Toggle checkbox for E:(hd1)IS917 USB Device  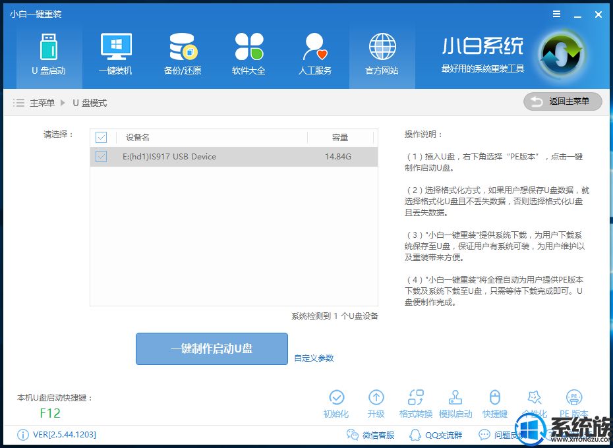pyautogui.click(x=102, y=157)
